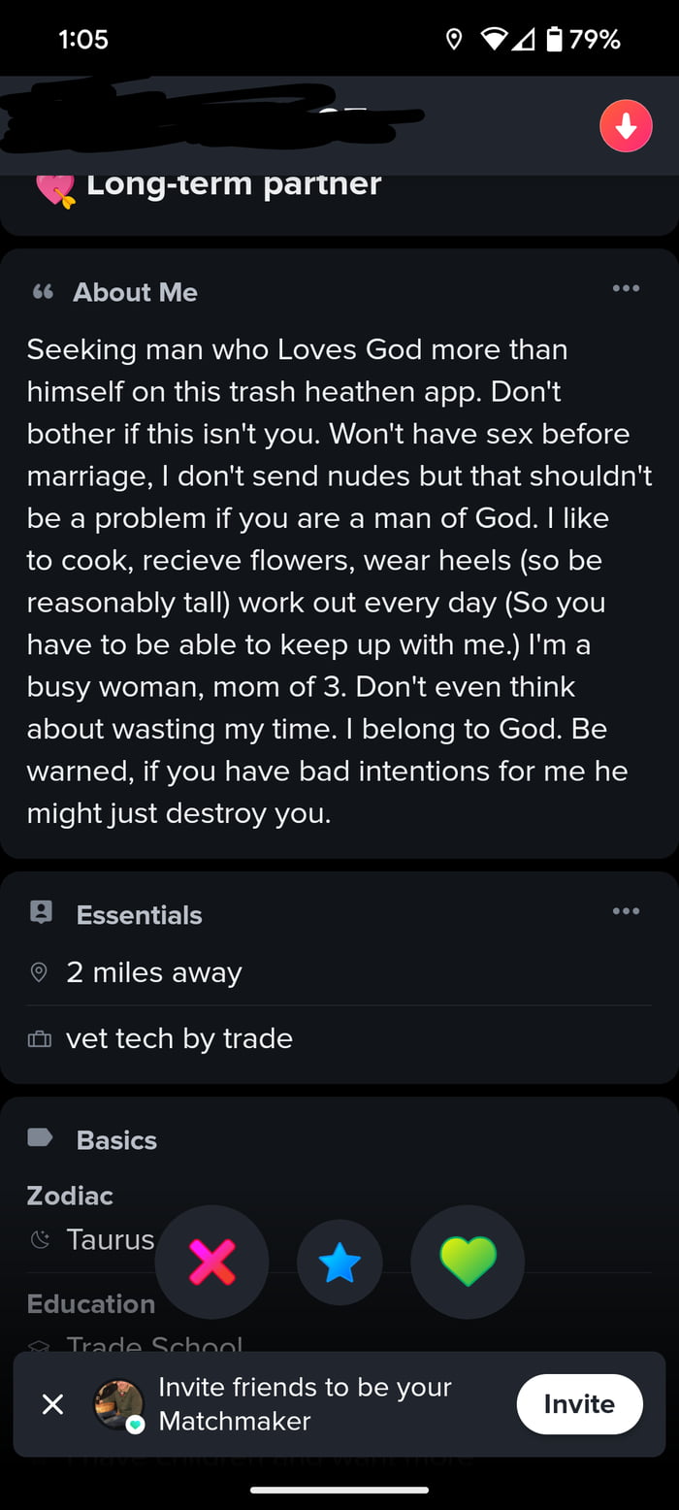
Task: Tap the vet tech by trade row
Action: point(178,1038)
